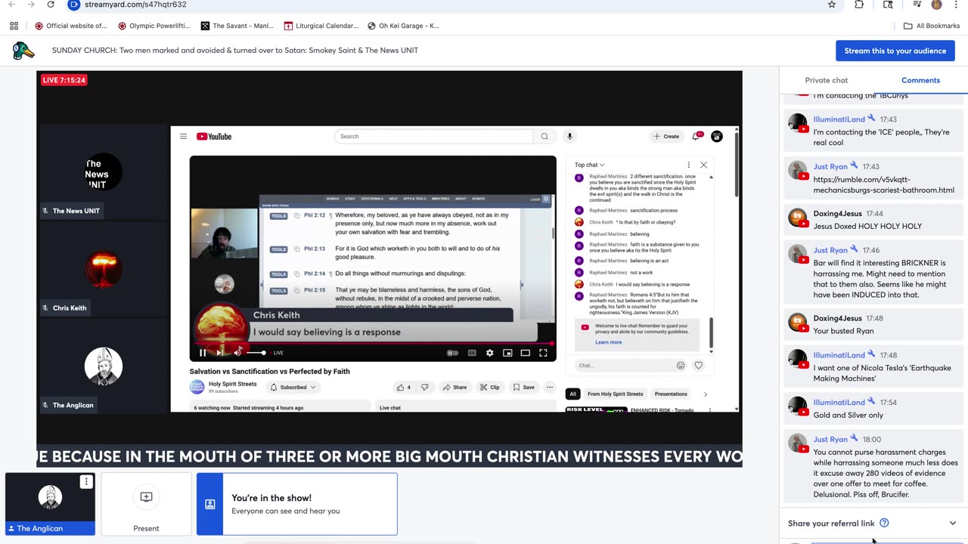Screen dimensions: 968x544
Task: Click Learn more in live chat notice
Action: [x=608, y=342]
